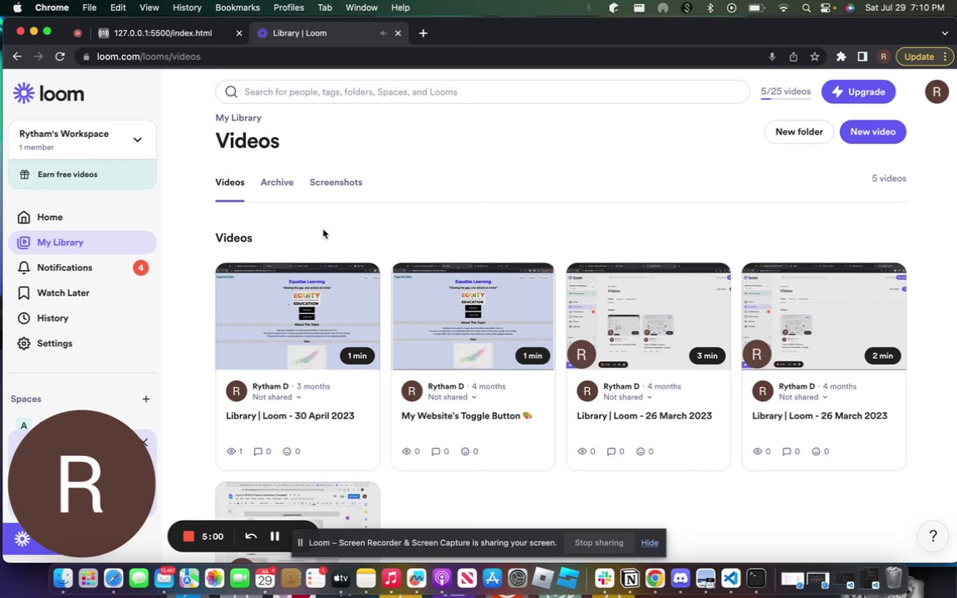Click views icon on 30 April video card

[x=231, y=452]
